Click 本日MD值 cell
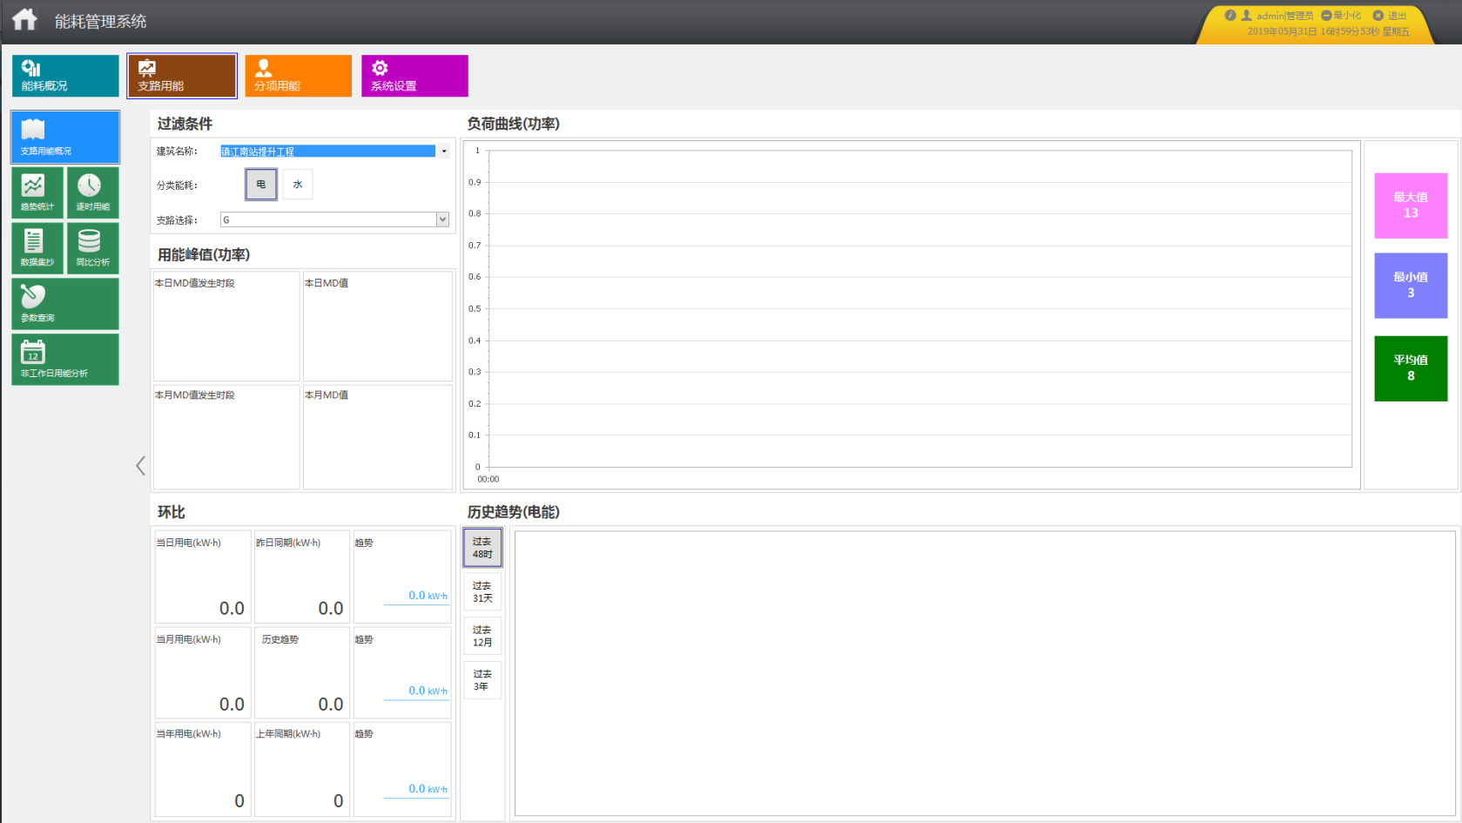Screen dimensions: 1462x823 377,326
